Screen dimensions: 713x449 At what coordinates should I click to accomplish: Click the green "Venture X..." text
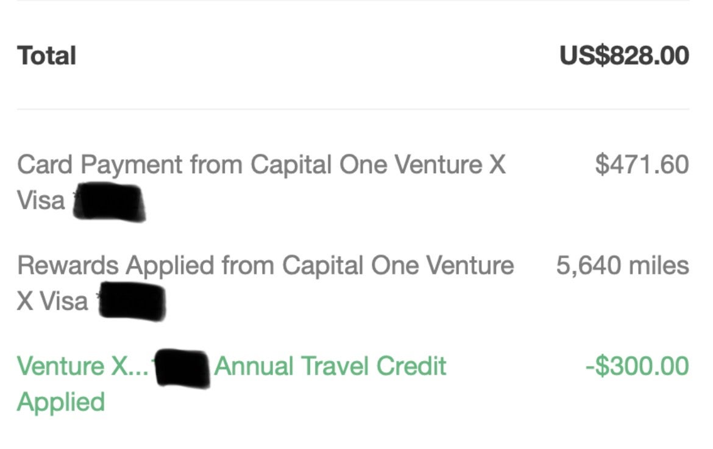click(x=82, y=366)
